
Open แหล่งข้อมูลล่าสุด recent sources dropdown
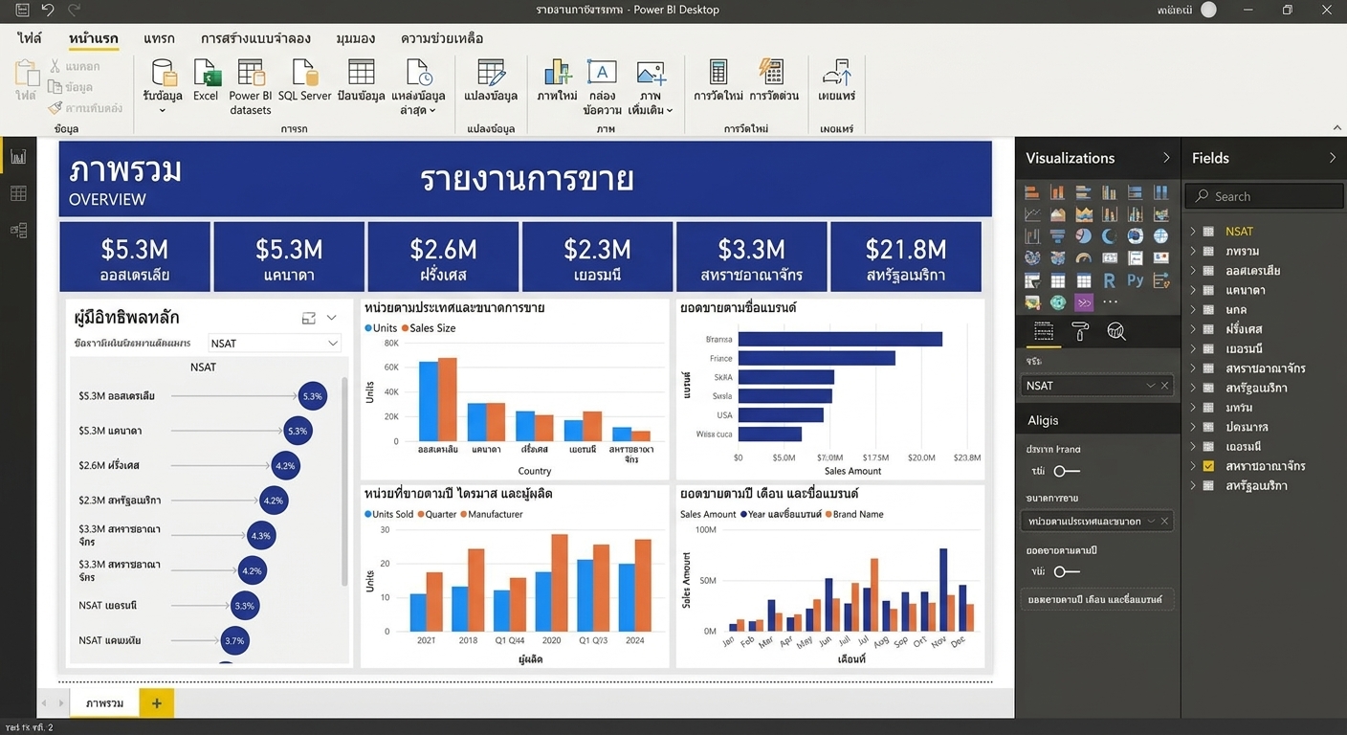(x=432, y=111)
